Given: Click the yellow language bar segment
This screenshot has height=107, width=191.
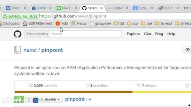Looking at the screenshot, I should point(162,92).
